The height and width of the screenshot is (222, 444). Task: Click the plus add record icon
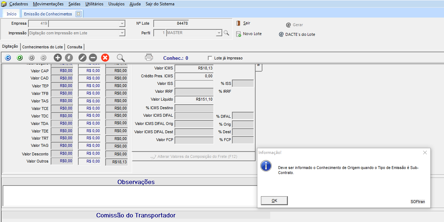click(x=57, y=57)
